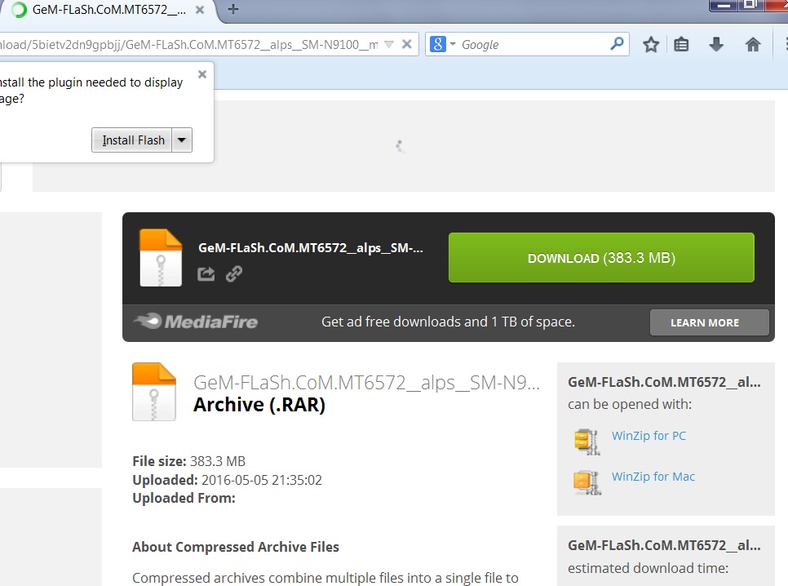Click WinZip for PC icon

point(587,442)
